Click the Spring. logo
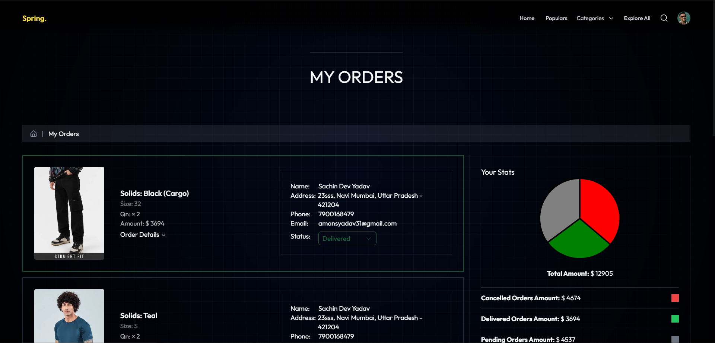 pyautogui.click(x=34, y=19)
